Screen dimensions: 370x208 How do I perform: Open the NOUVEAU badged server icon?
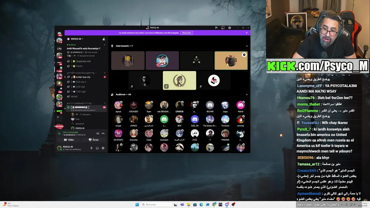pos(59,126)
